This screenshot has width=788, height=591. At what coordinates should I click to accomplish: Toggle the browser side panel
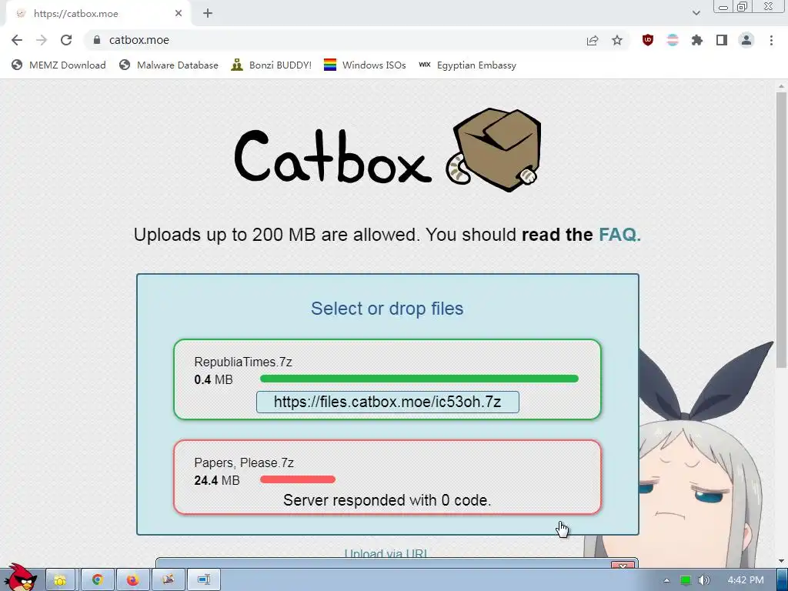click(x=722, y=40)
